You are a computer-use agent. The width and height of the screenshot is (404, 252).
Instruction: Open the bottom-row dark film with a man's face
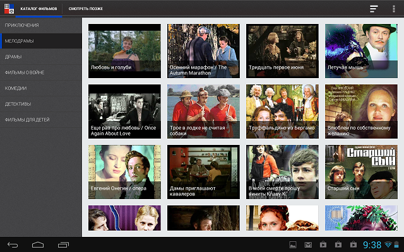(203, 218)
